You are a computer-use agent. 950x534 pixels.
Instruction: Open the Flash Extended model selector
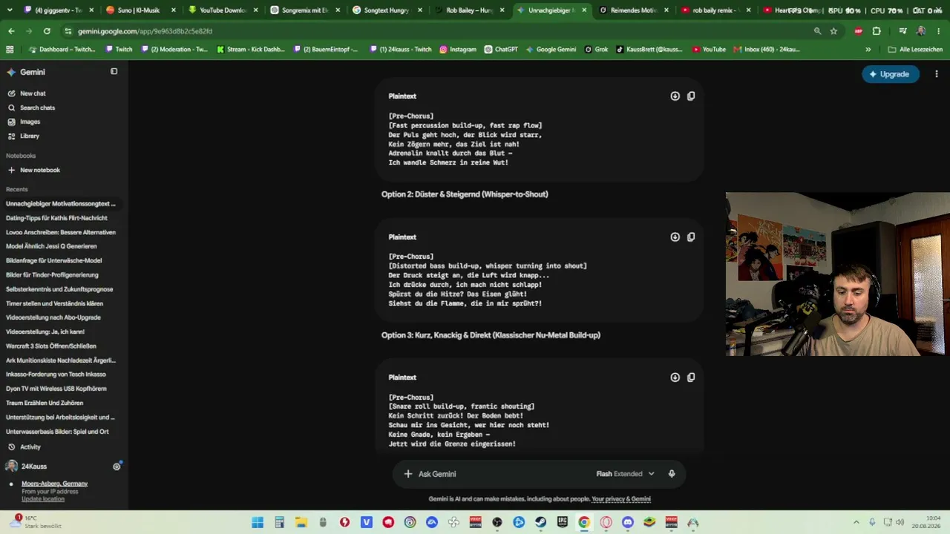click(x=625, y=474)
